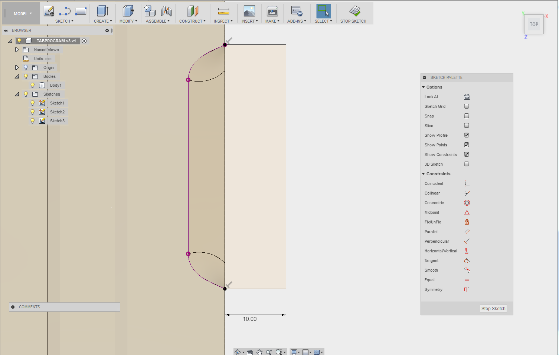Click the Orbit navigation icon
559x355 pixels.
tap(238, 352)
